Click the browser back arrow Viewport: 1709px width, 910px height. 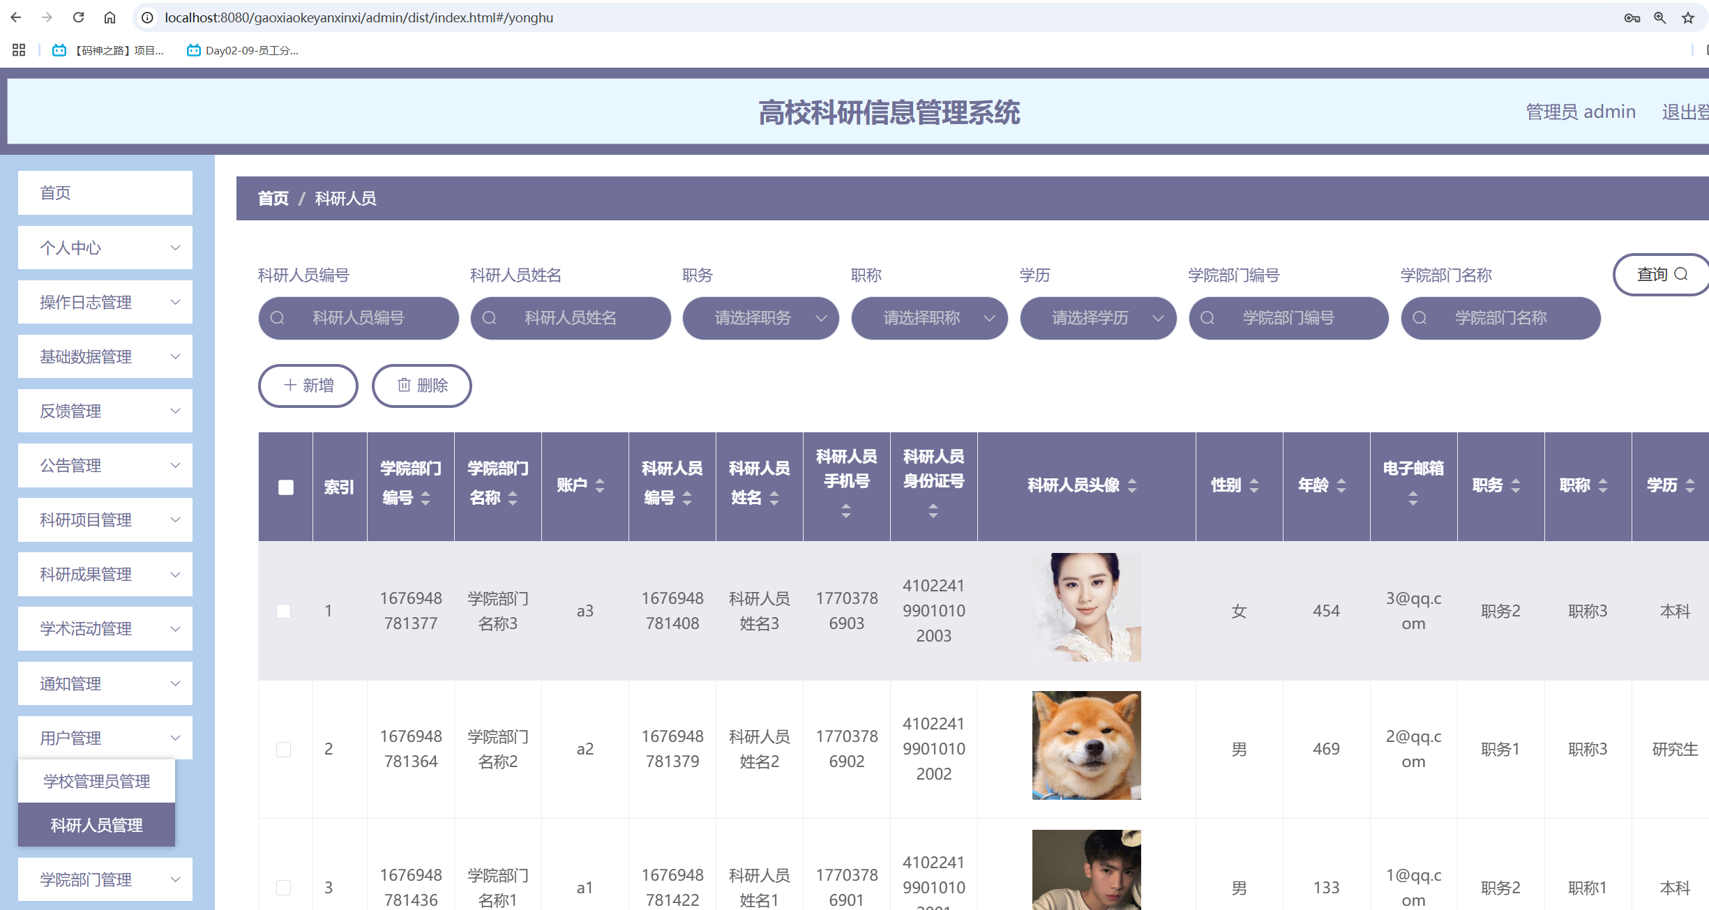point(16,17)
